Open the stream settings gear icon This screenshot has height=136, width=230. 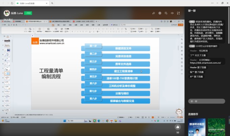[160, 13]
